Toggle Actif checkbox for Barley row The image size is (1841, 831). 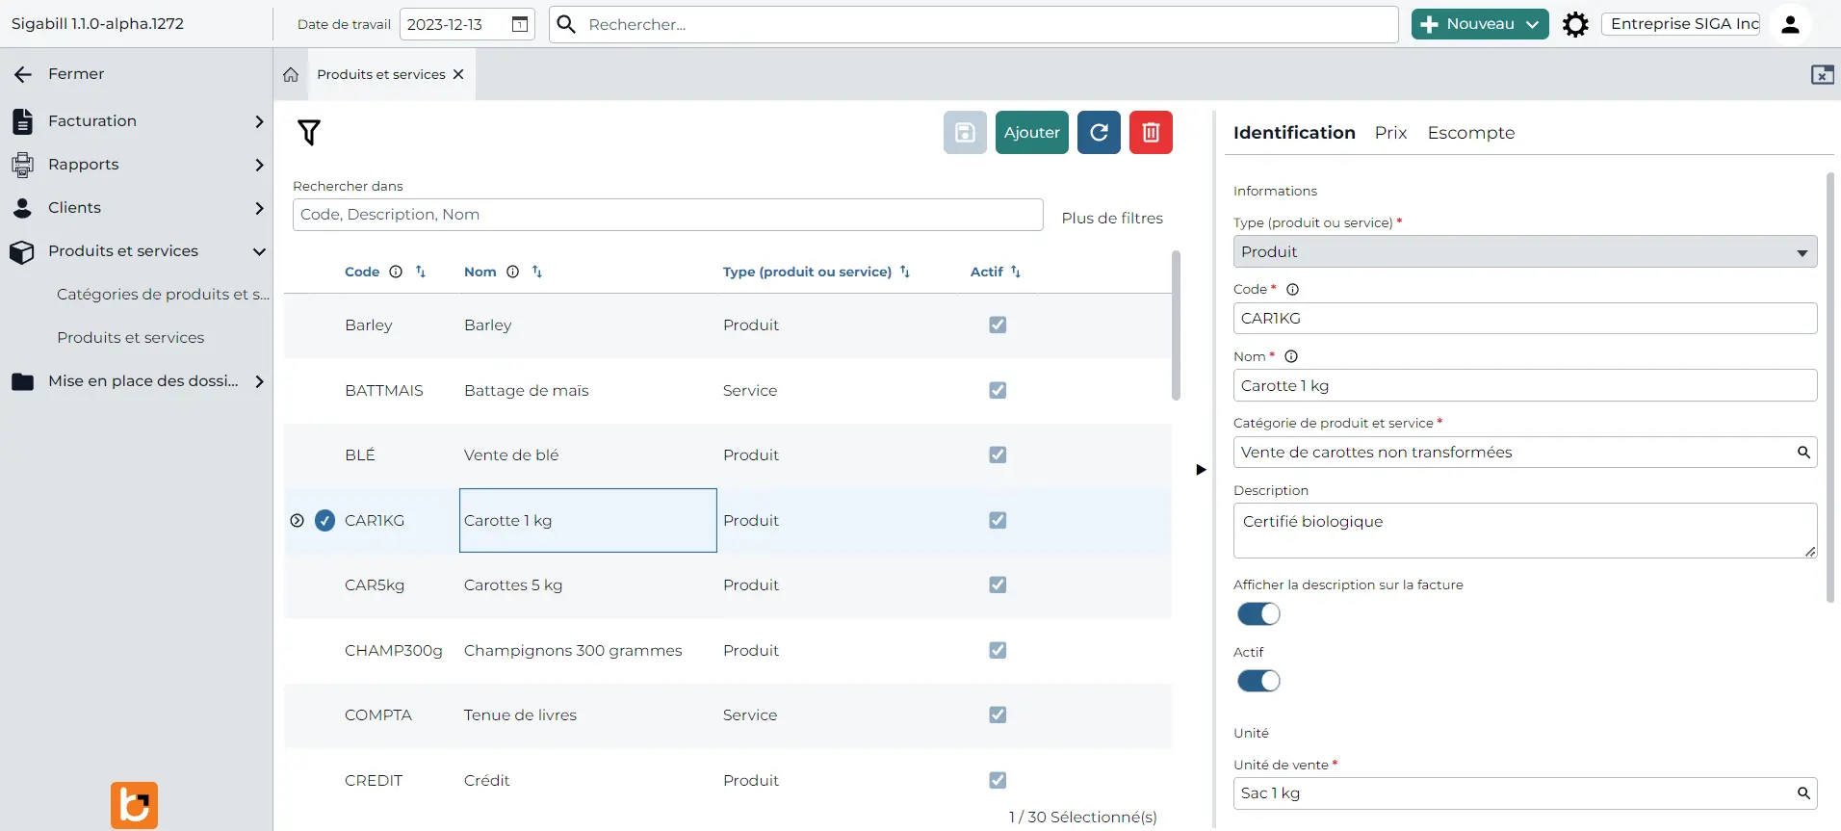pyautogui.click(x=998, y=325)
